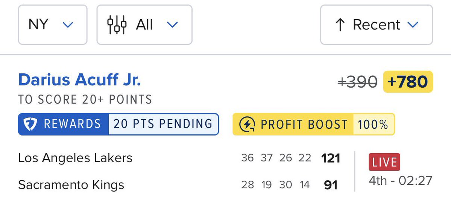Click the chevron beside Recent

(x=413, y=25)
